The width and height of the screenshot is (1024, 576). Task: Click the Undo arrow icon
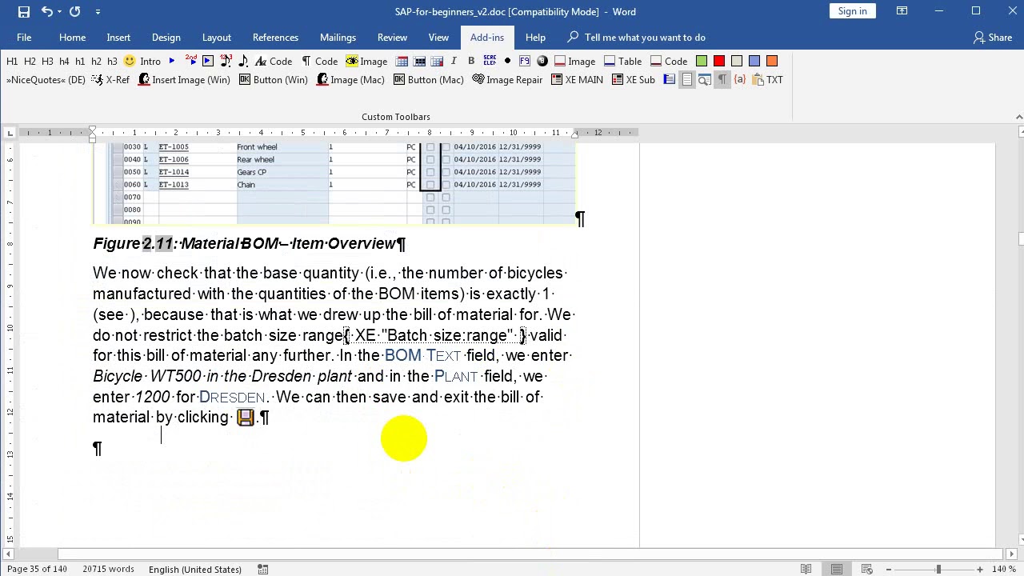point(46,11)
